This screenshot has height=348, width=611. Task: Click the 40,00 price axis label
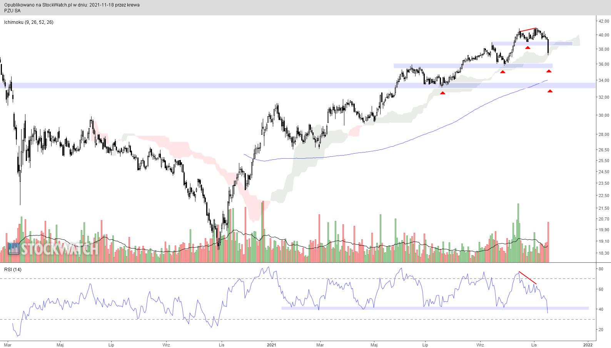coord(603,35)
